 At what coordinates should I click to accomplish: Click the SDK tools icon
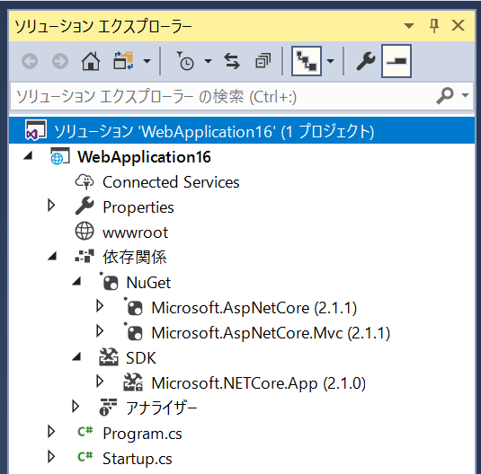pyautogui.click(x=109, y=356)
